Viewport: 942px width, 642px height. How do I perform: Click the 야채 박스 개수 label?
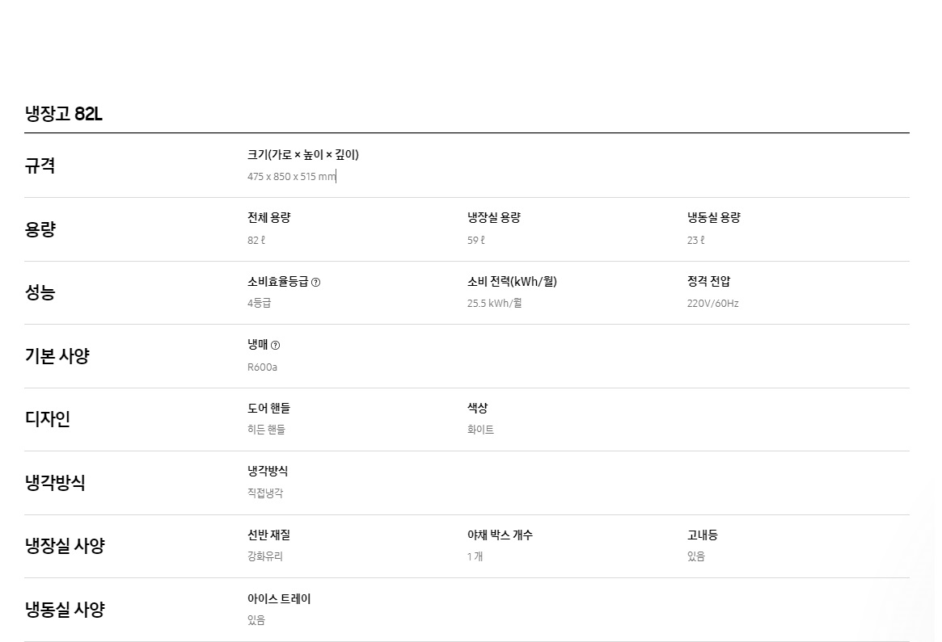click(x=500, y=535)
